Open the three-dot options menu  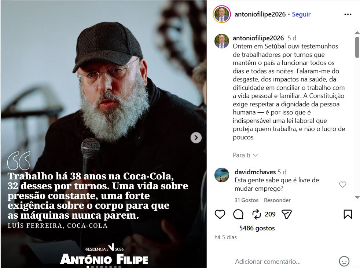[x=348, y=14]
